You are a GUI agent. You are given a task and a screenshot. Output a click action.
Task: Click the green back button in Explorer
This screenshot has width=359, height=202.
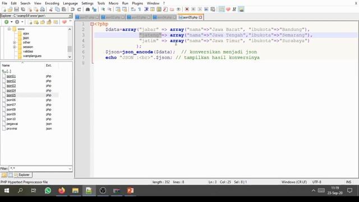[x=6, y=22]
